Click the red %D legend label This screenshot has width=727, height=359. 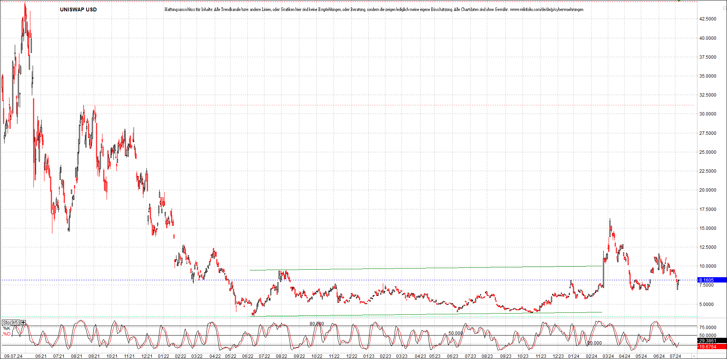(x=7, y=334)
